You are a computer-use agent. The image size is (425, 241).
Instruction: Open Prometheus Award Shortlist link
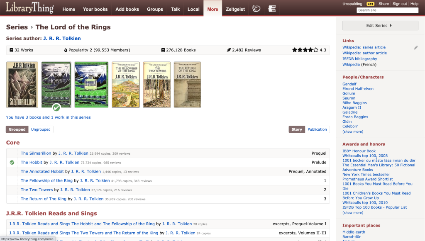click(368, 179)
